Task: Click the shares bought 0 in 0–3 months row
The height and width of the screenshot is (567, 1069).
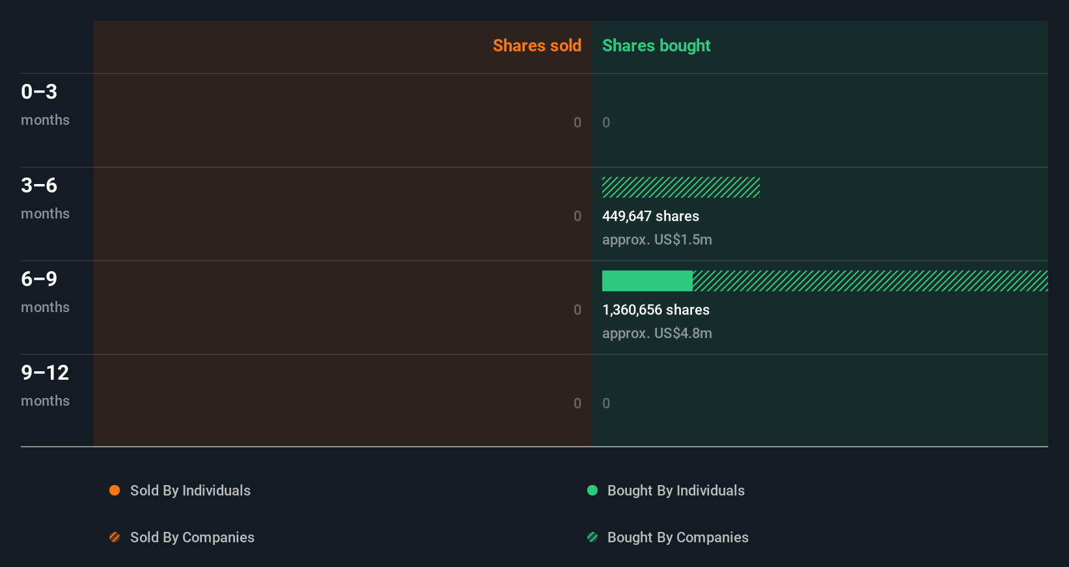Action: (x=606, y=123)
